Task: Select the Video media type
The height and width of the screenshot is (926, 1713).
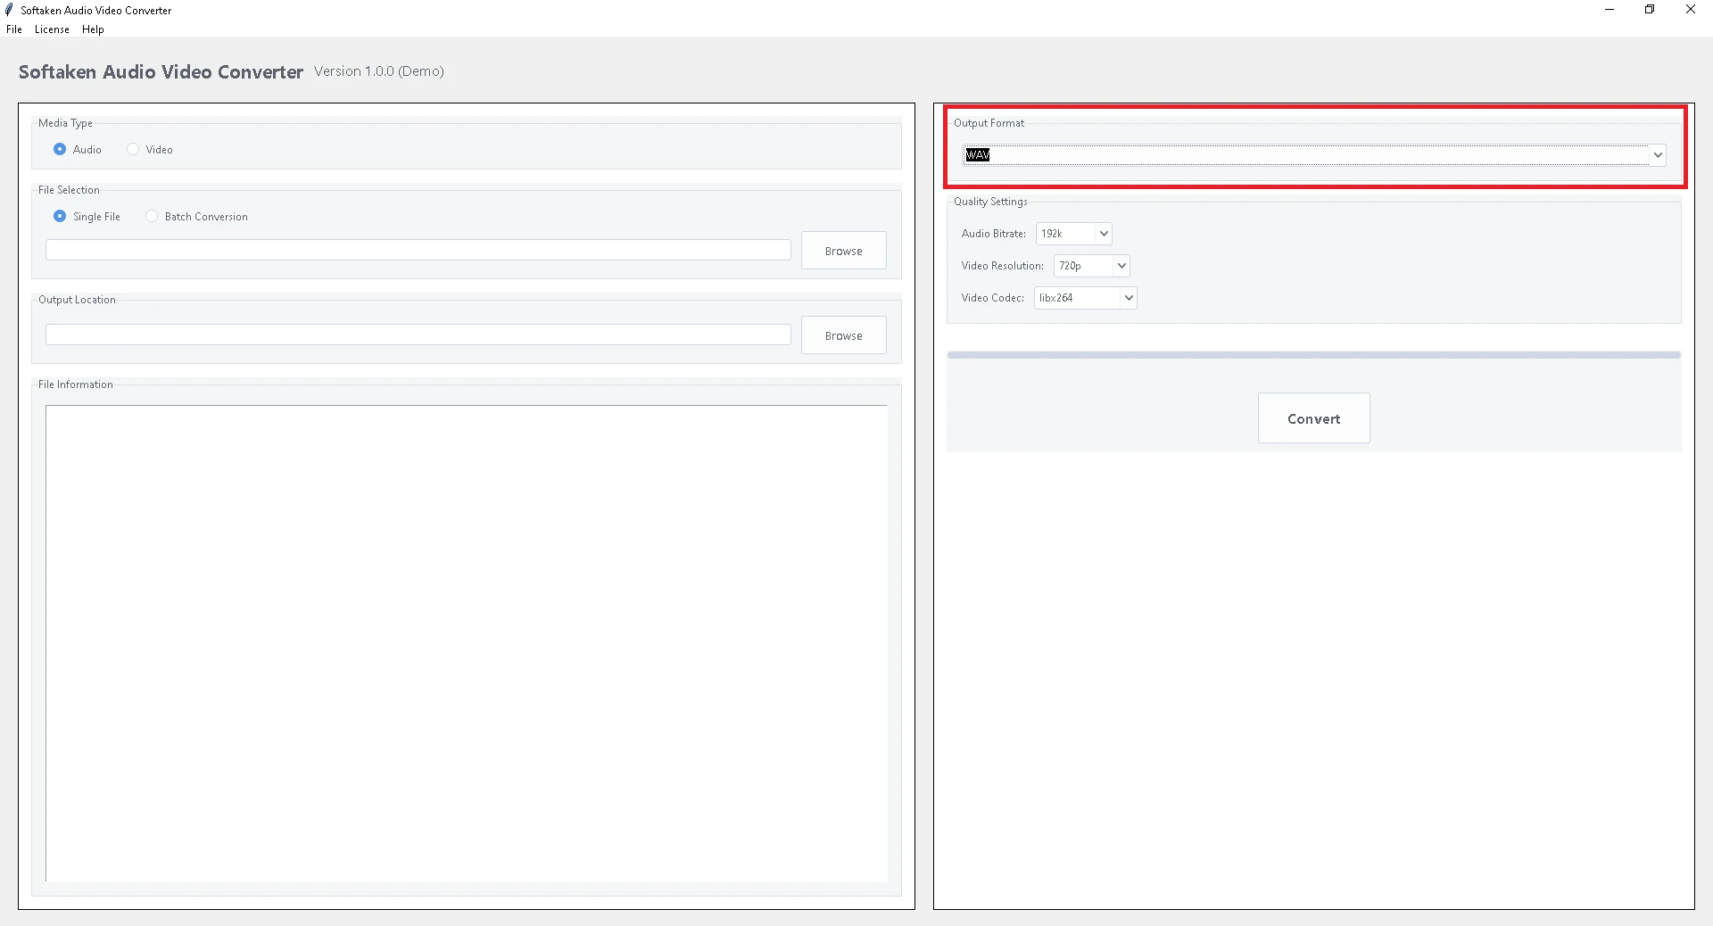Action: point(132,149)
